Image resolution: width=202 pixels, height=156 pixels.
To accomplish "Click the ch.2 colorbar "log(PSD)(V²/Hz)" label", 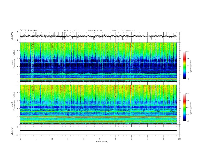I will pyautogui.click(x=191, y=109).
